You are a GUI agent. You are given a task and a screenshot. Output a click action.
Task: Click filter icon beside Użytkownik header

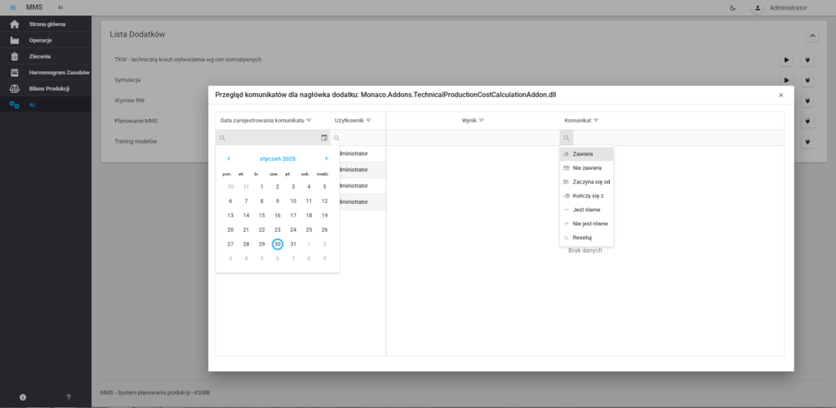point(369,120)
